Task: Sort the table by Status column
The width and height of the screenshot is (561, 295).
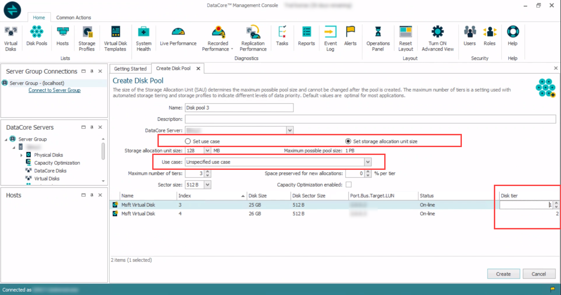Action: [x=458, y=196]
